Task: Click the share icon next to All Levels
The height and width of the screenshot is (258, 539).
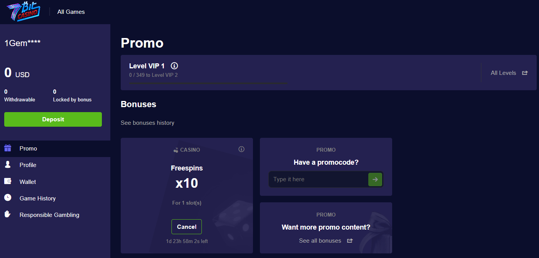Action: tap(525, 73)
